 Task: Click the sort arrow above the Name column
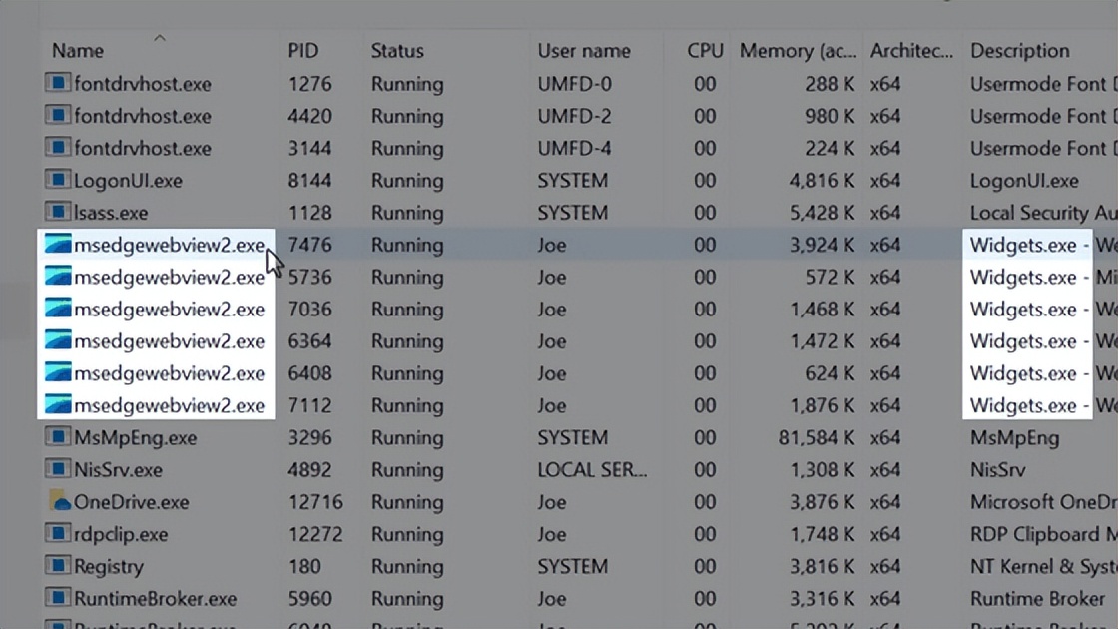tap(160, 36)
